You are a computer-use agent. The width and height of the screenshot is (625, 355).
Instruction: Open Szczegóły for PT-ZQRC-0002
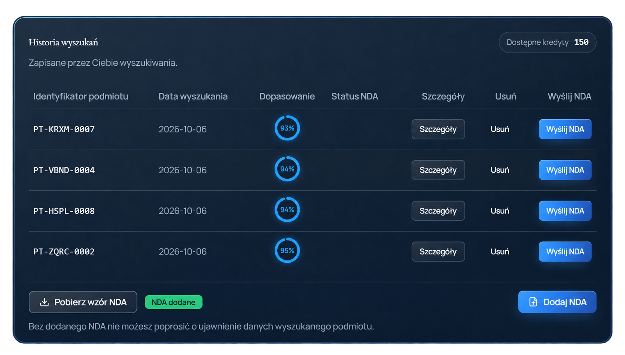point(438,251)
